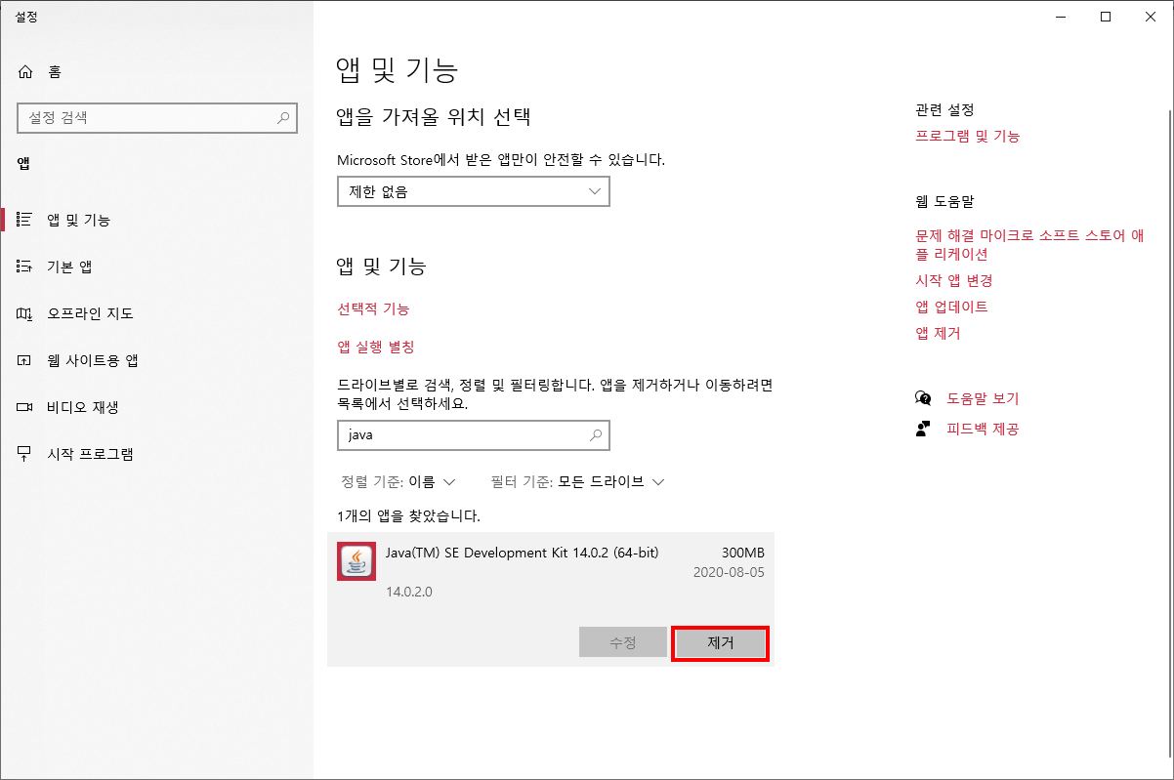Open 시작 프로그램 settings page
Image resolution: width=1174 pixels, height=780 pixels.
(x=156, y=454)
